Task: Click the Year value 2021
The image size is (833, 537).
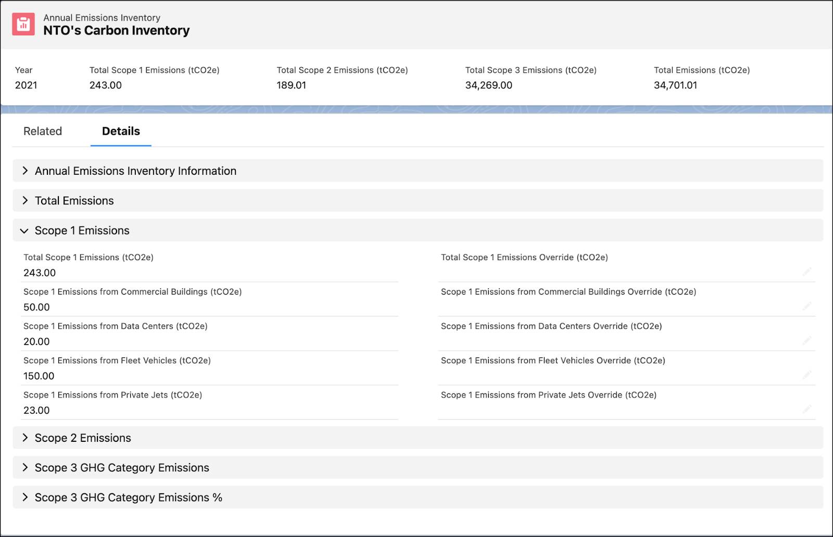Action: pos(26,85)
